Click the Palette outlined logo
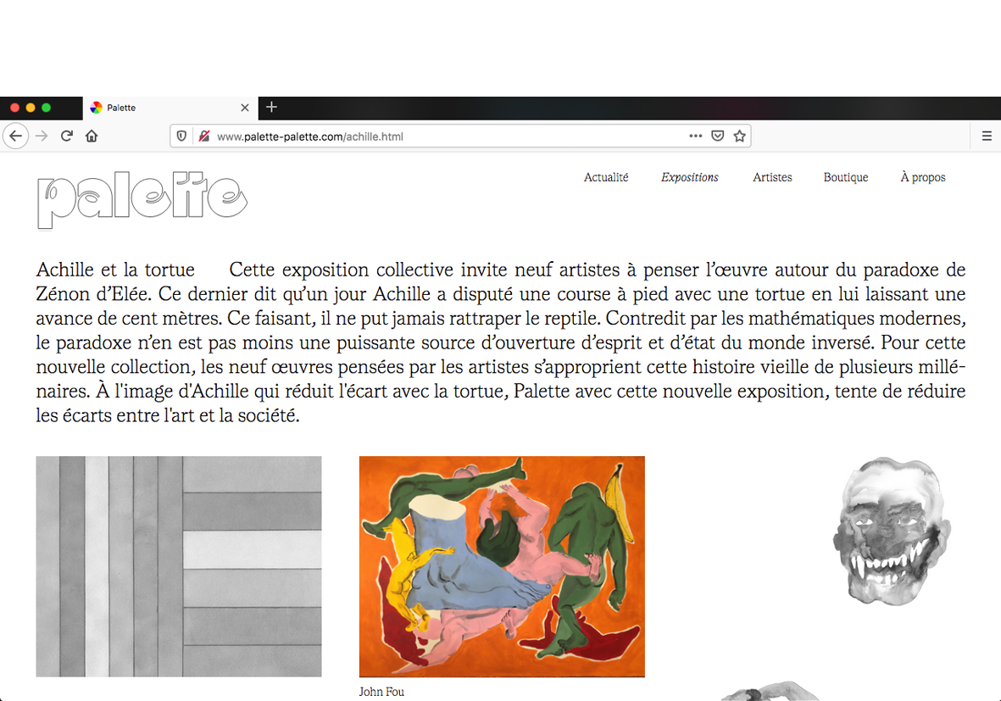Screen dimensions: 1001x701 pyautogui.click(x=142, y=199)
